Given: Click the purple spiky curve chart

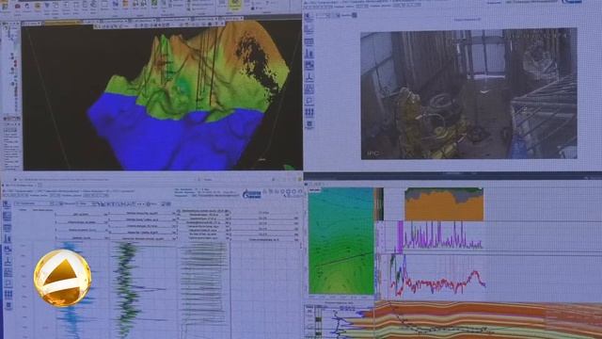Looking at the screenshot, I should (x=441, y=235).
